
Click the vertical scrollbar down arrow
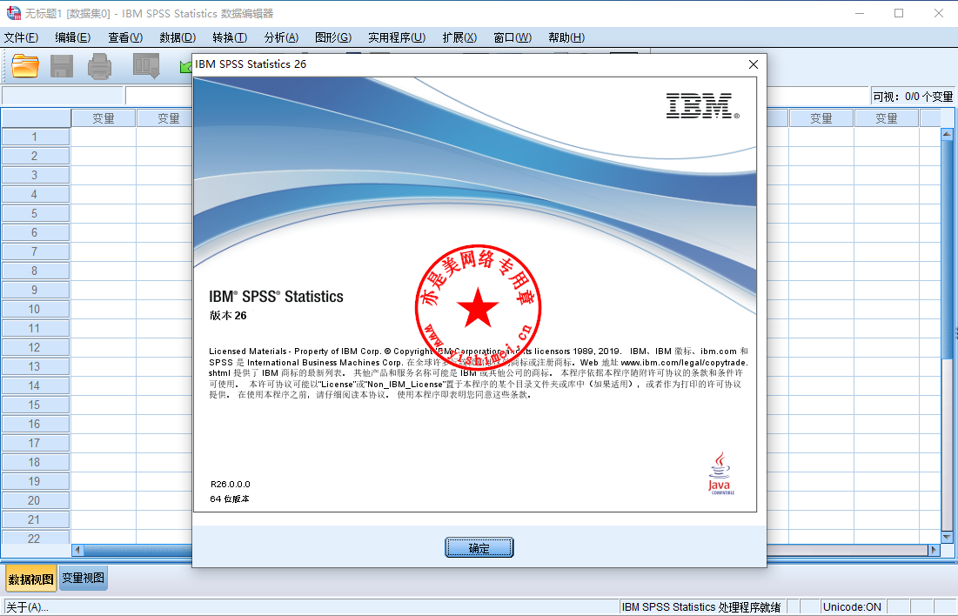[947, 537]
